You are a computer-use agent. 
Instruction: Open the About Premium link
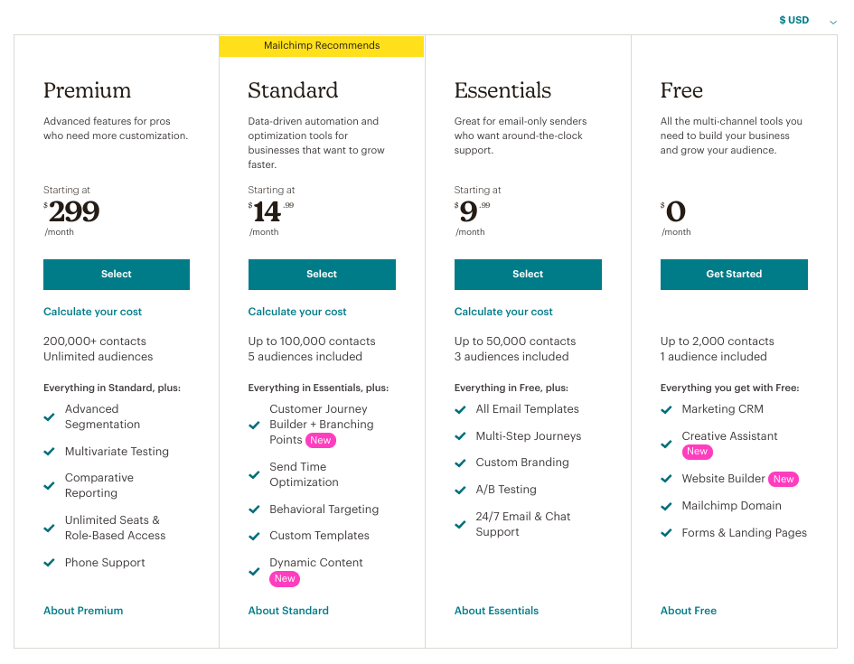(83, 611)
